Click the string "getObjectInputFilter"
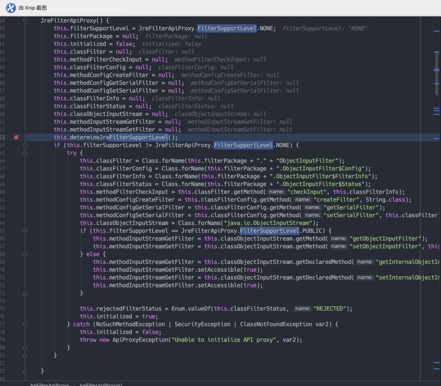 (385, 239)
